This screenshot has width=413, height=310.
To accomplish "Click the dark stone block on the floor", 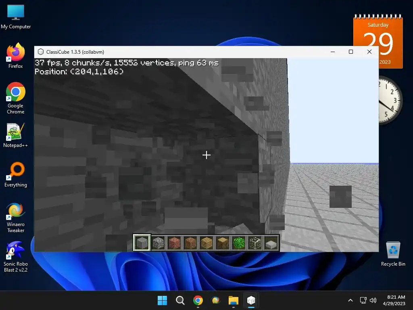I will pyautogui.click(x=340, y=197).
